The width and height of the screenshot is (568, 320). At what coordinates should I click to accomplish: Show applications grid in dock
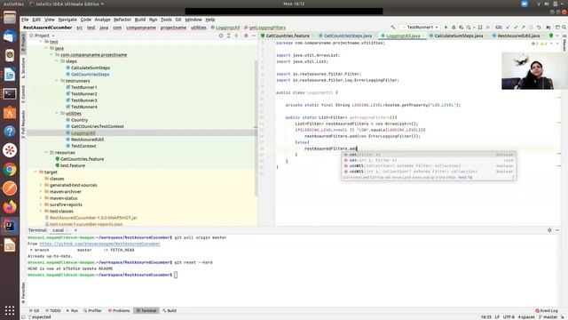point(10,310)
